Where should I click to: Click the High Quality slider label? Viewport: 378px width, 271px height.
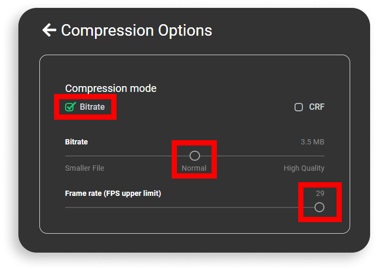[304, 168]
